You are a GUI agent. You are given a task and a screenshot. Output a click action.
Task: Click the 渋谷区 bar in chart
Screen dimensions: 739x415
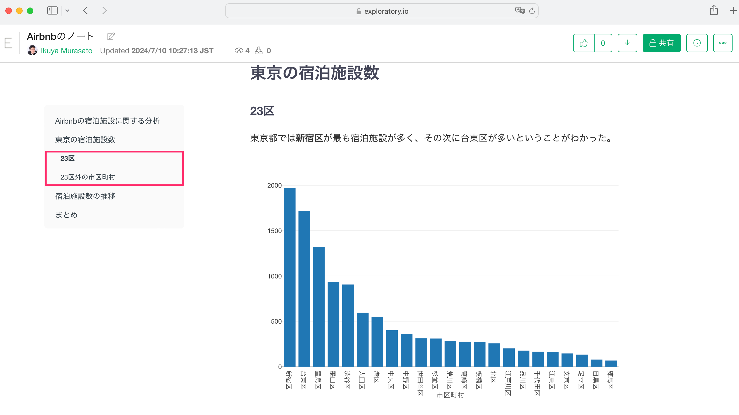[x=348, y=325]
